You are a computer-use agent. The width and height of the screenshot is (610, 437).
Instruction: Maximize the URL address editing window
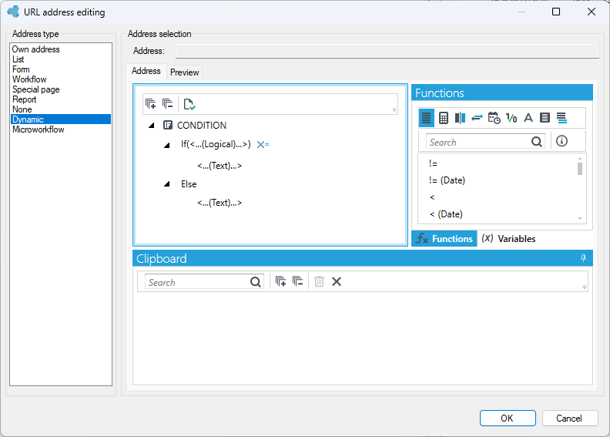tap(556, 12)
